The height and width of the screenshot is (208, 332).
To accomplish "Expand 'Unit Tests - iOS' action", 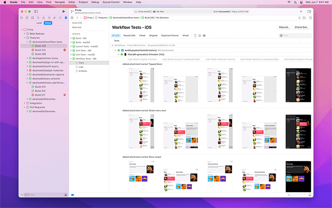I will [x=71, y=51].
